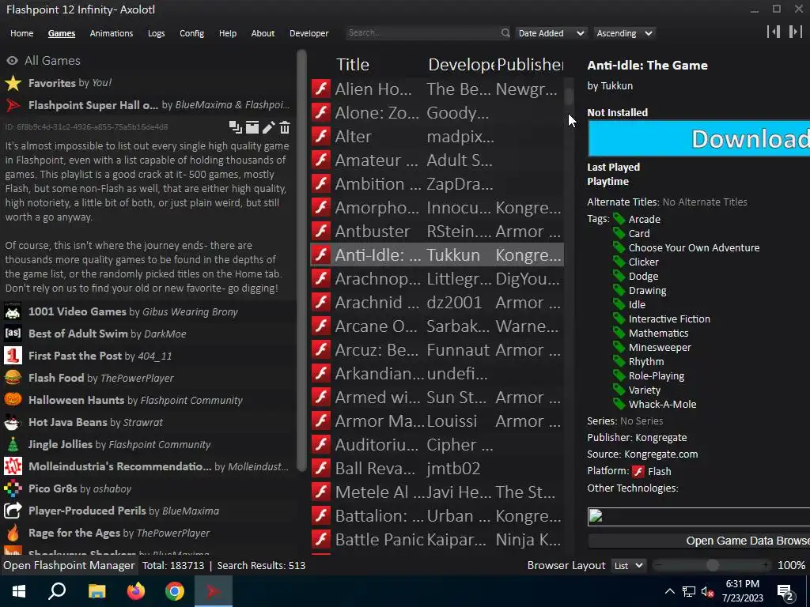
Task: Open Best of Adult Swim playlist icon
Action: point(13,334)
